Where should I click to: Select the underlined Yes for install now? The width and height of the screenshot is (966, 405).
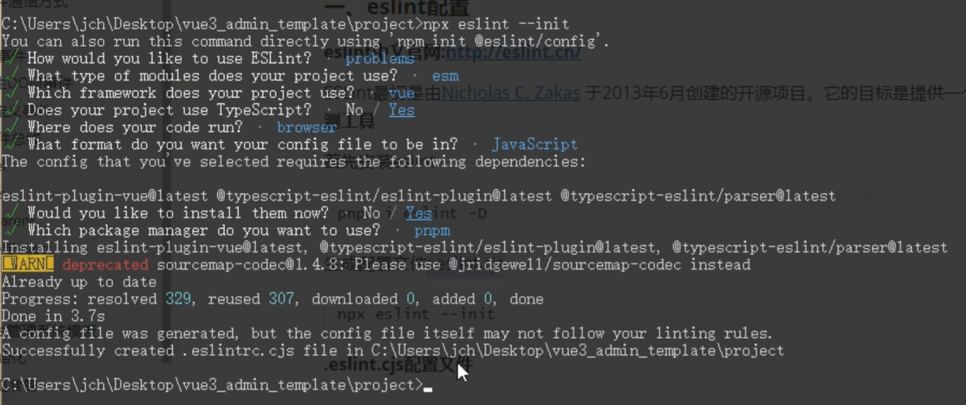tap(419, 213)
